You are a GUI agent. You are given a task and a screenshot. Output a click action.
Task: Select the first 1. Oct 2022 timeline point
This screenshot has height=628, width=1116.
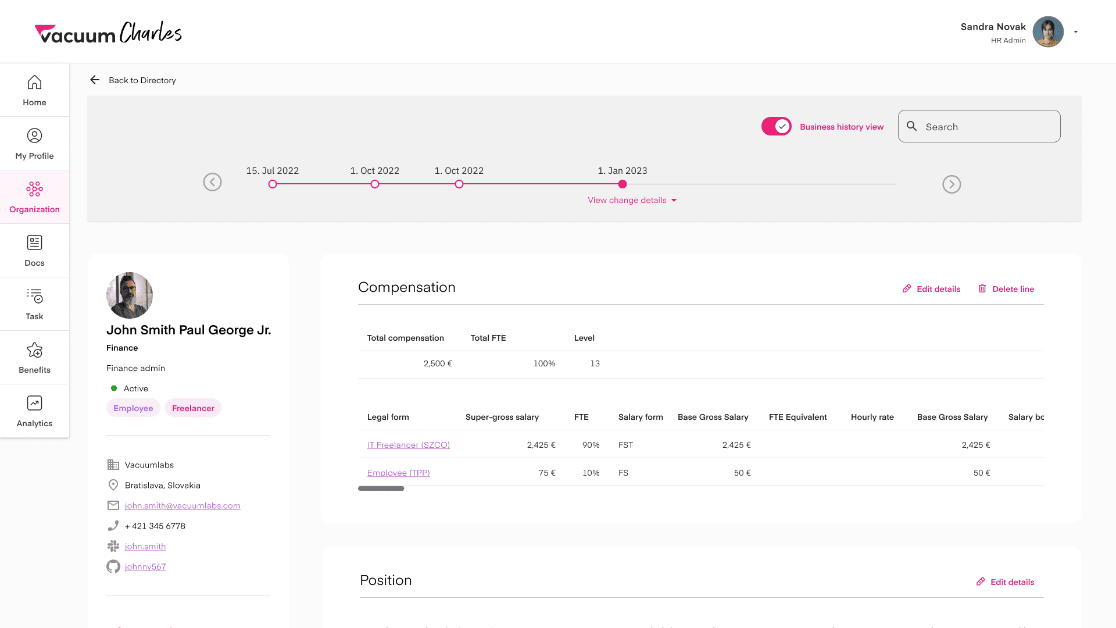coord(375,184)
